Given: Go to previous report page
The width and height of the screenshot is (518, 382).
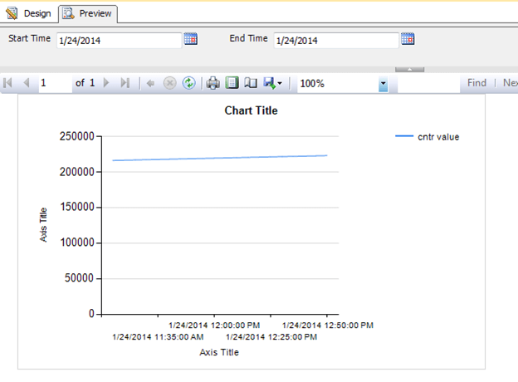Looking at the screenshot, I should (27, 82).
